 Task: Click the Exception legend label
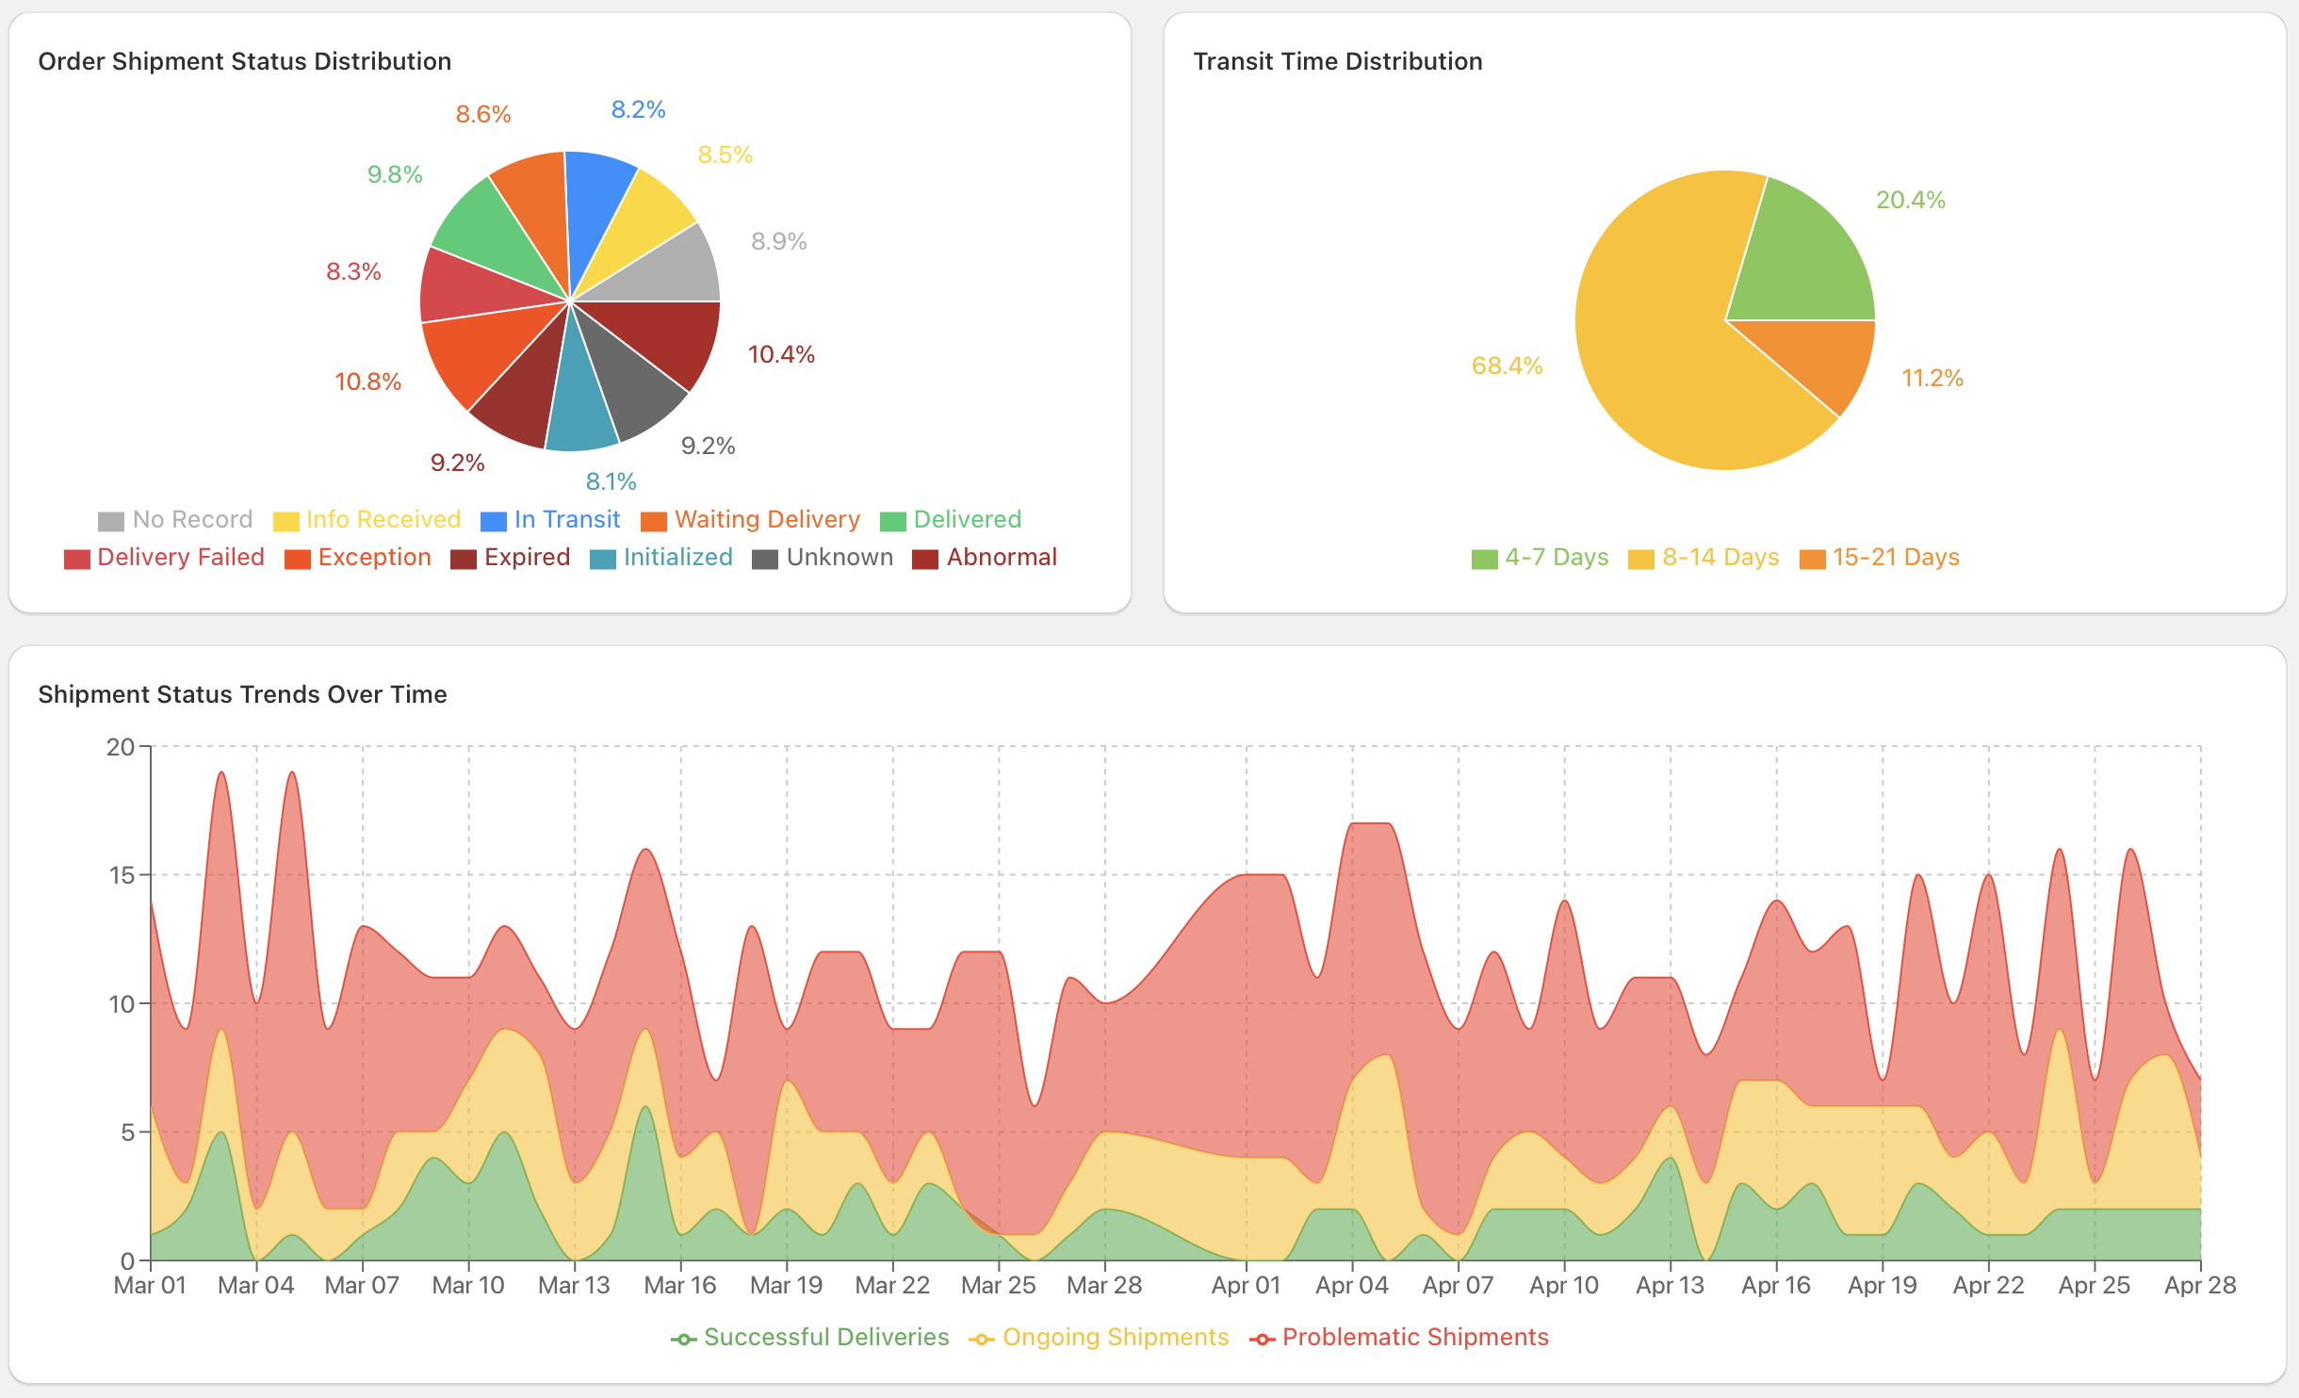click(374, 558)
